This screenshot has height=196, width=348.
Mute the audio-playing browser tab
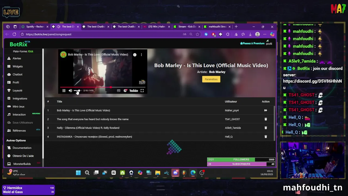click(58, 27)
